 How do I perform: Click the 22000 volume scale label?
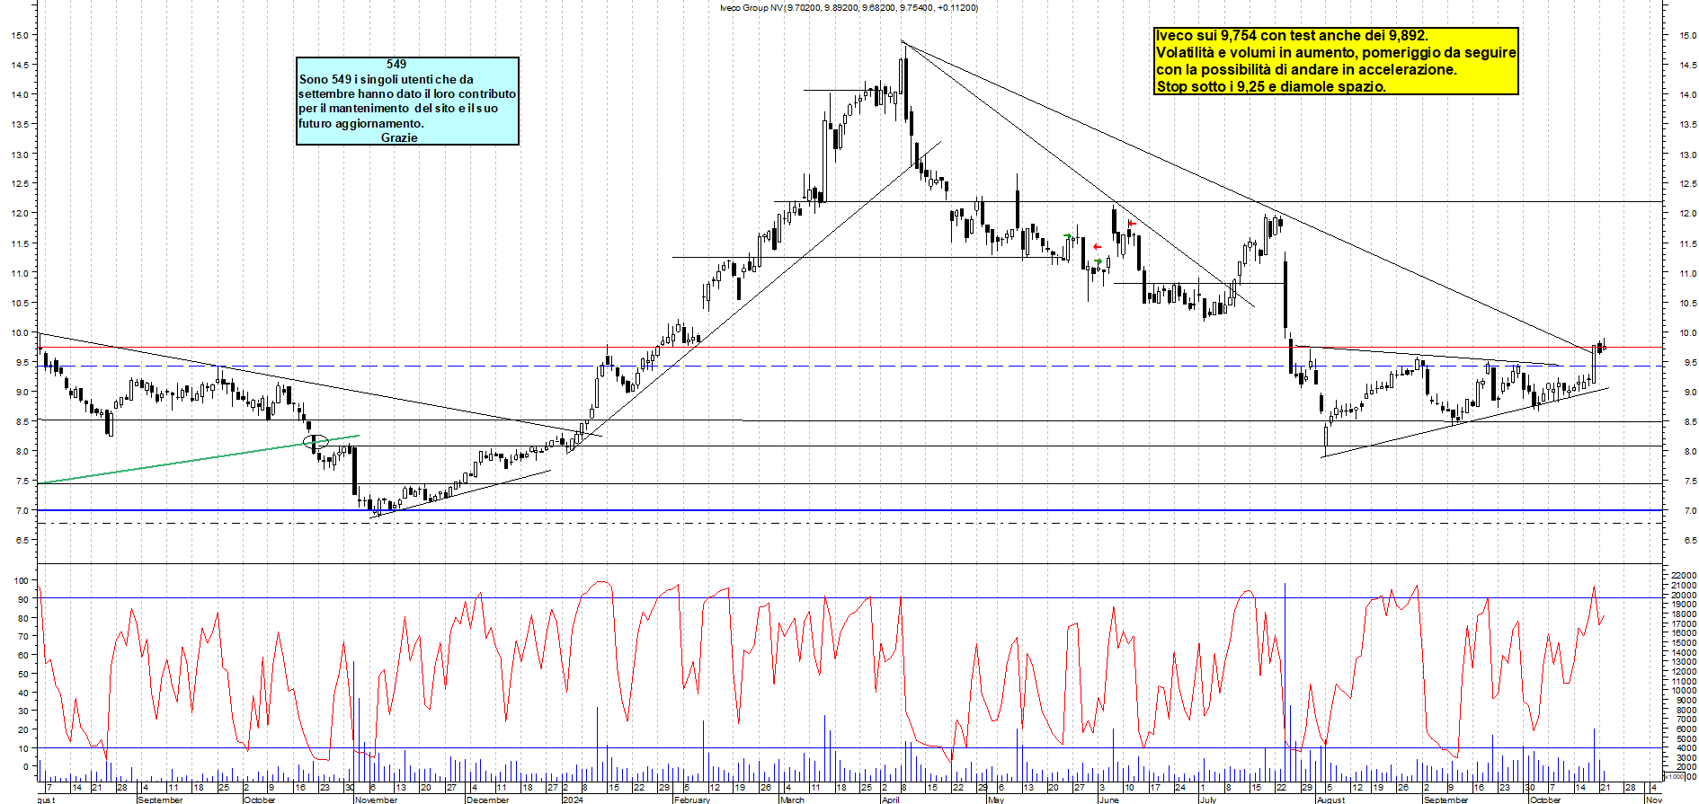(1683, 576)
